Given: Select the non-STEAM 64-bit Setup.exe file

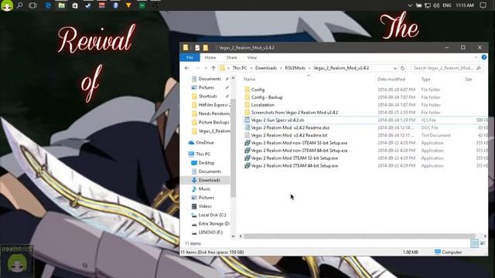Looking at the screenshot, I should [x=299, y=151].
